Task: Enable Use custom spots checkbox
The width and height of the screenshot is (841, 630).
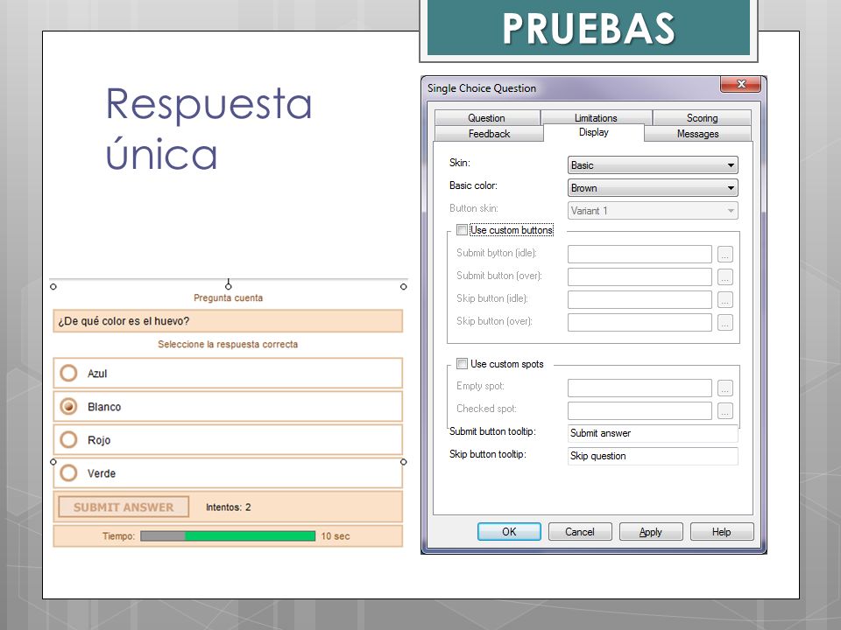Action: pyautogui.click(x=462, y=364)
